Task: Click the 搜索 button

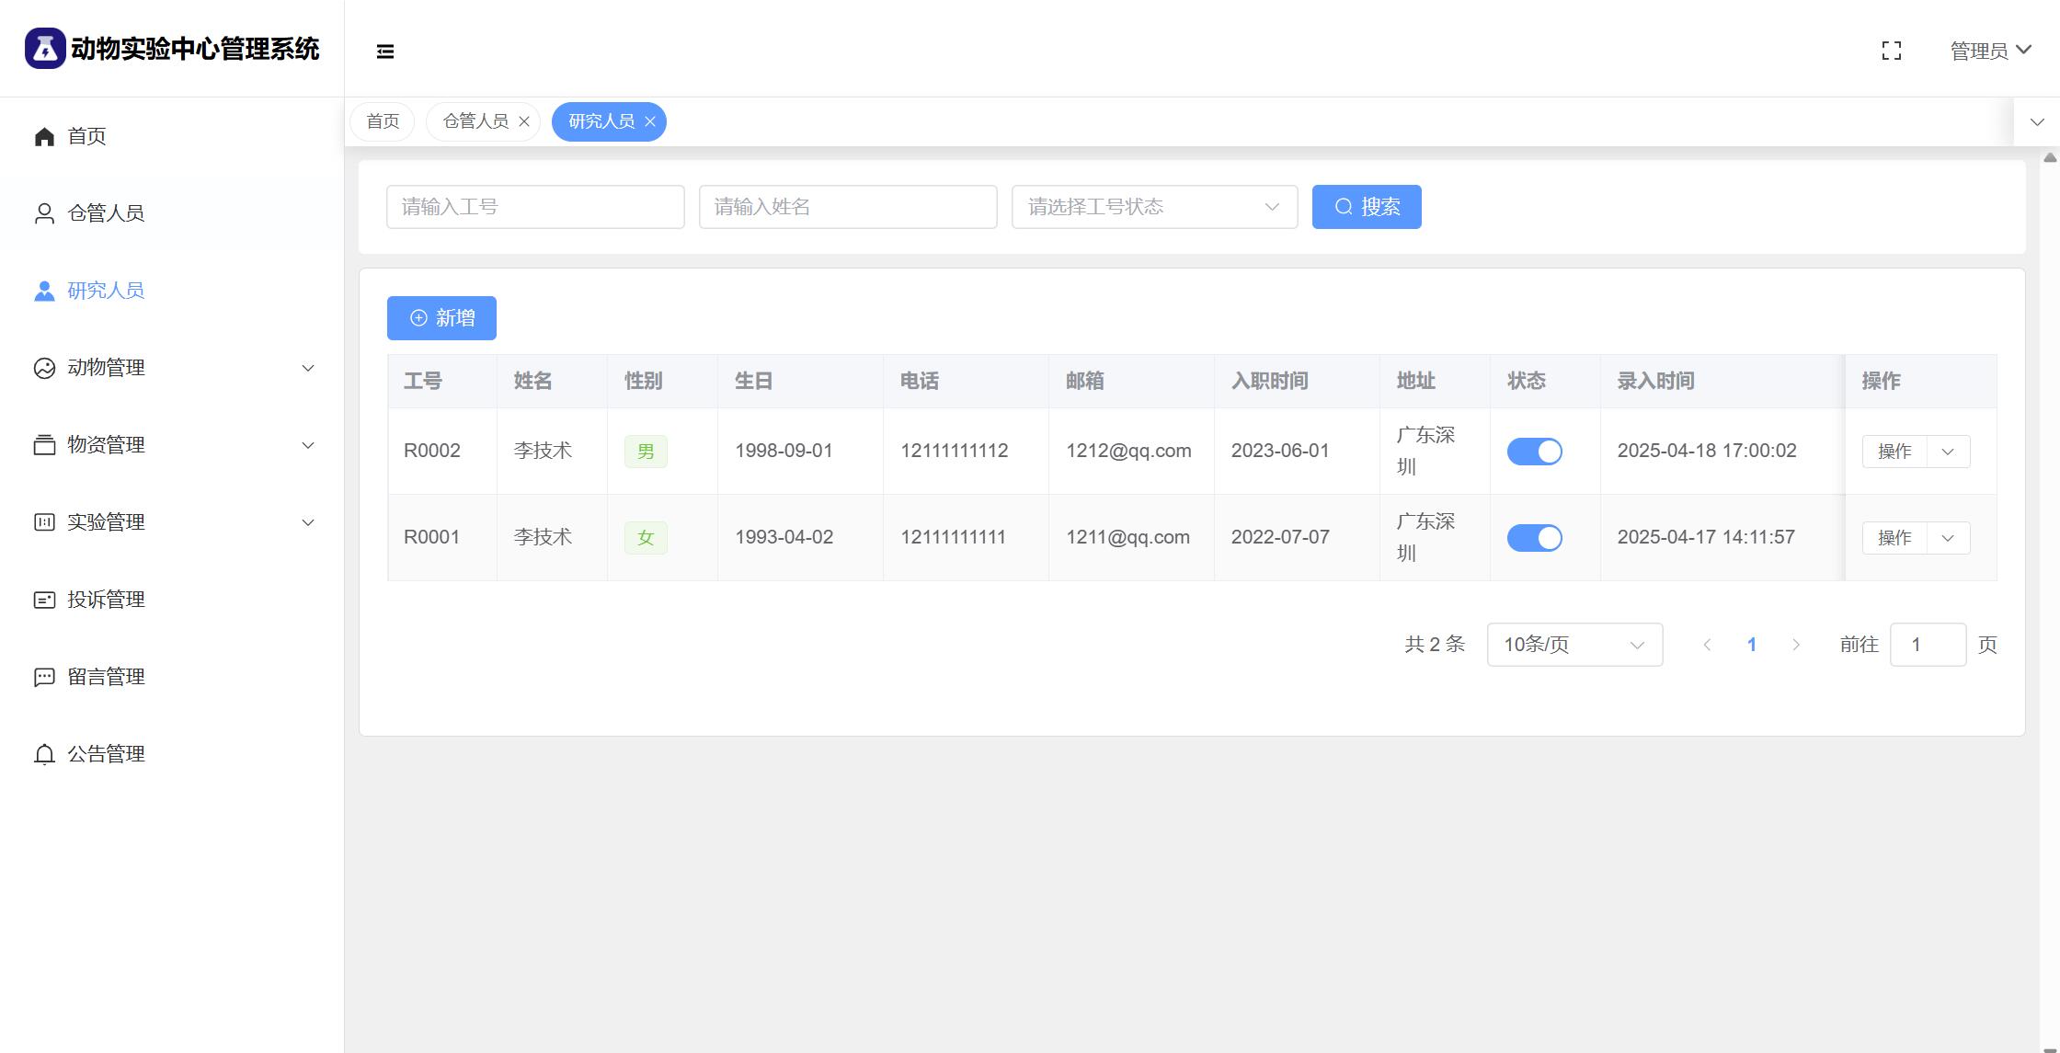Action: (x=1366, y=207)
